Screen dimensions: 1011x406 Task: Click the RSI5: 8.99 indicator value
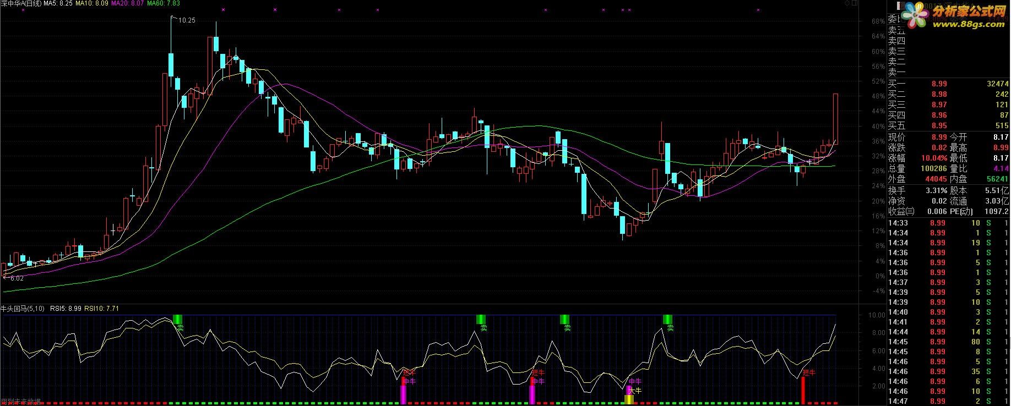pos(66,309)
